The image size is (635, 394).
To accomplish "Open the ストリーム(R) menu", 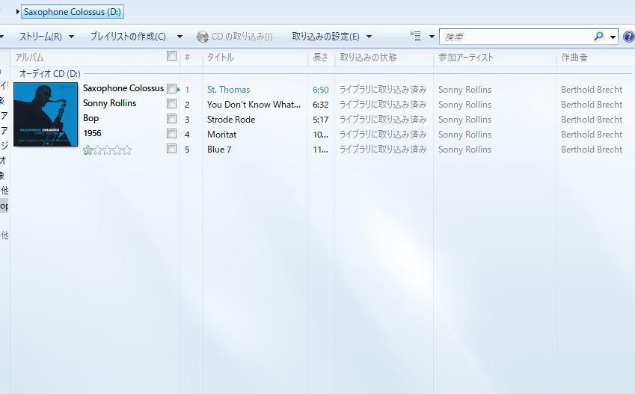I will (40, 37).
